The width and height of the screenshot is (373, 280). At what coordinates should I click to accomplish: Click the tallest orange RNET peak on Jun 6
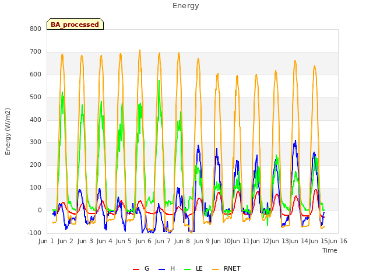tap(140, 50)
